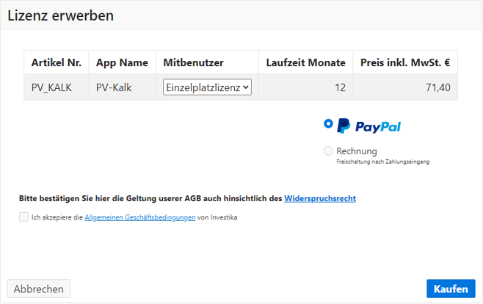Click the PV_KALK article number cell
This screenshot has width=483, height=304.
click(x=57, y=87)
